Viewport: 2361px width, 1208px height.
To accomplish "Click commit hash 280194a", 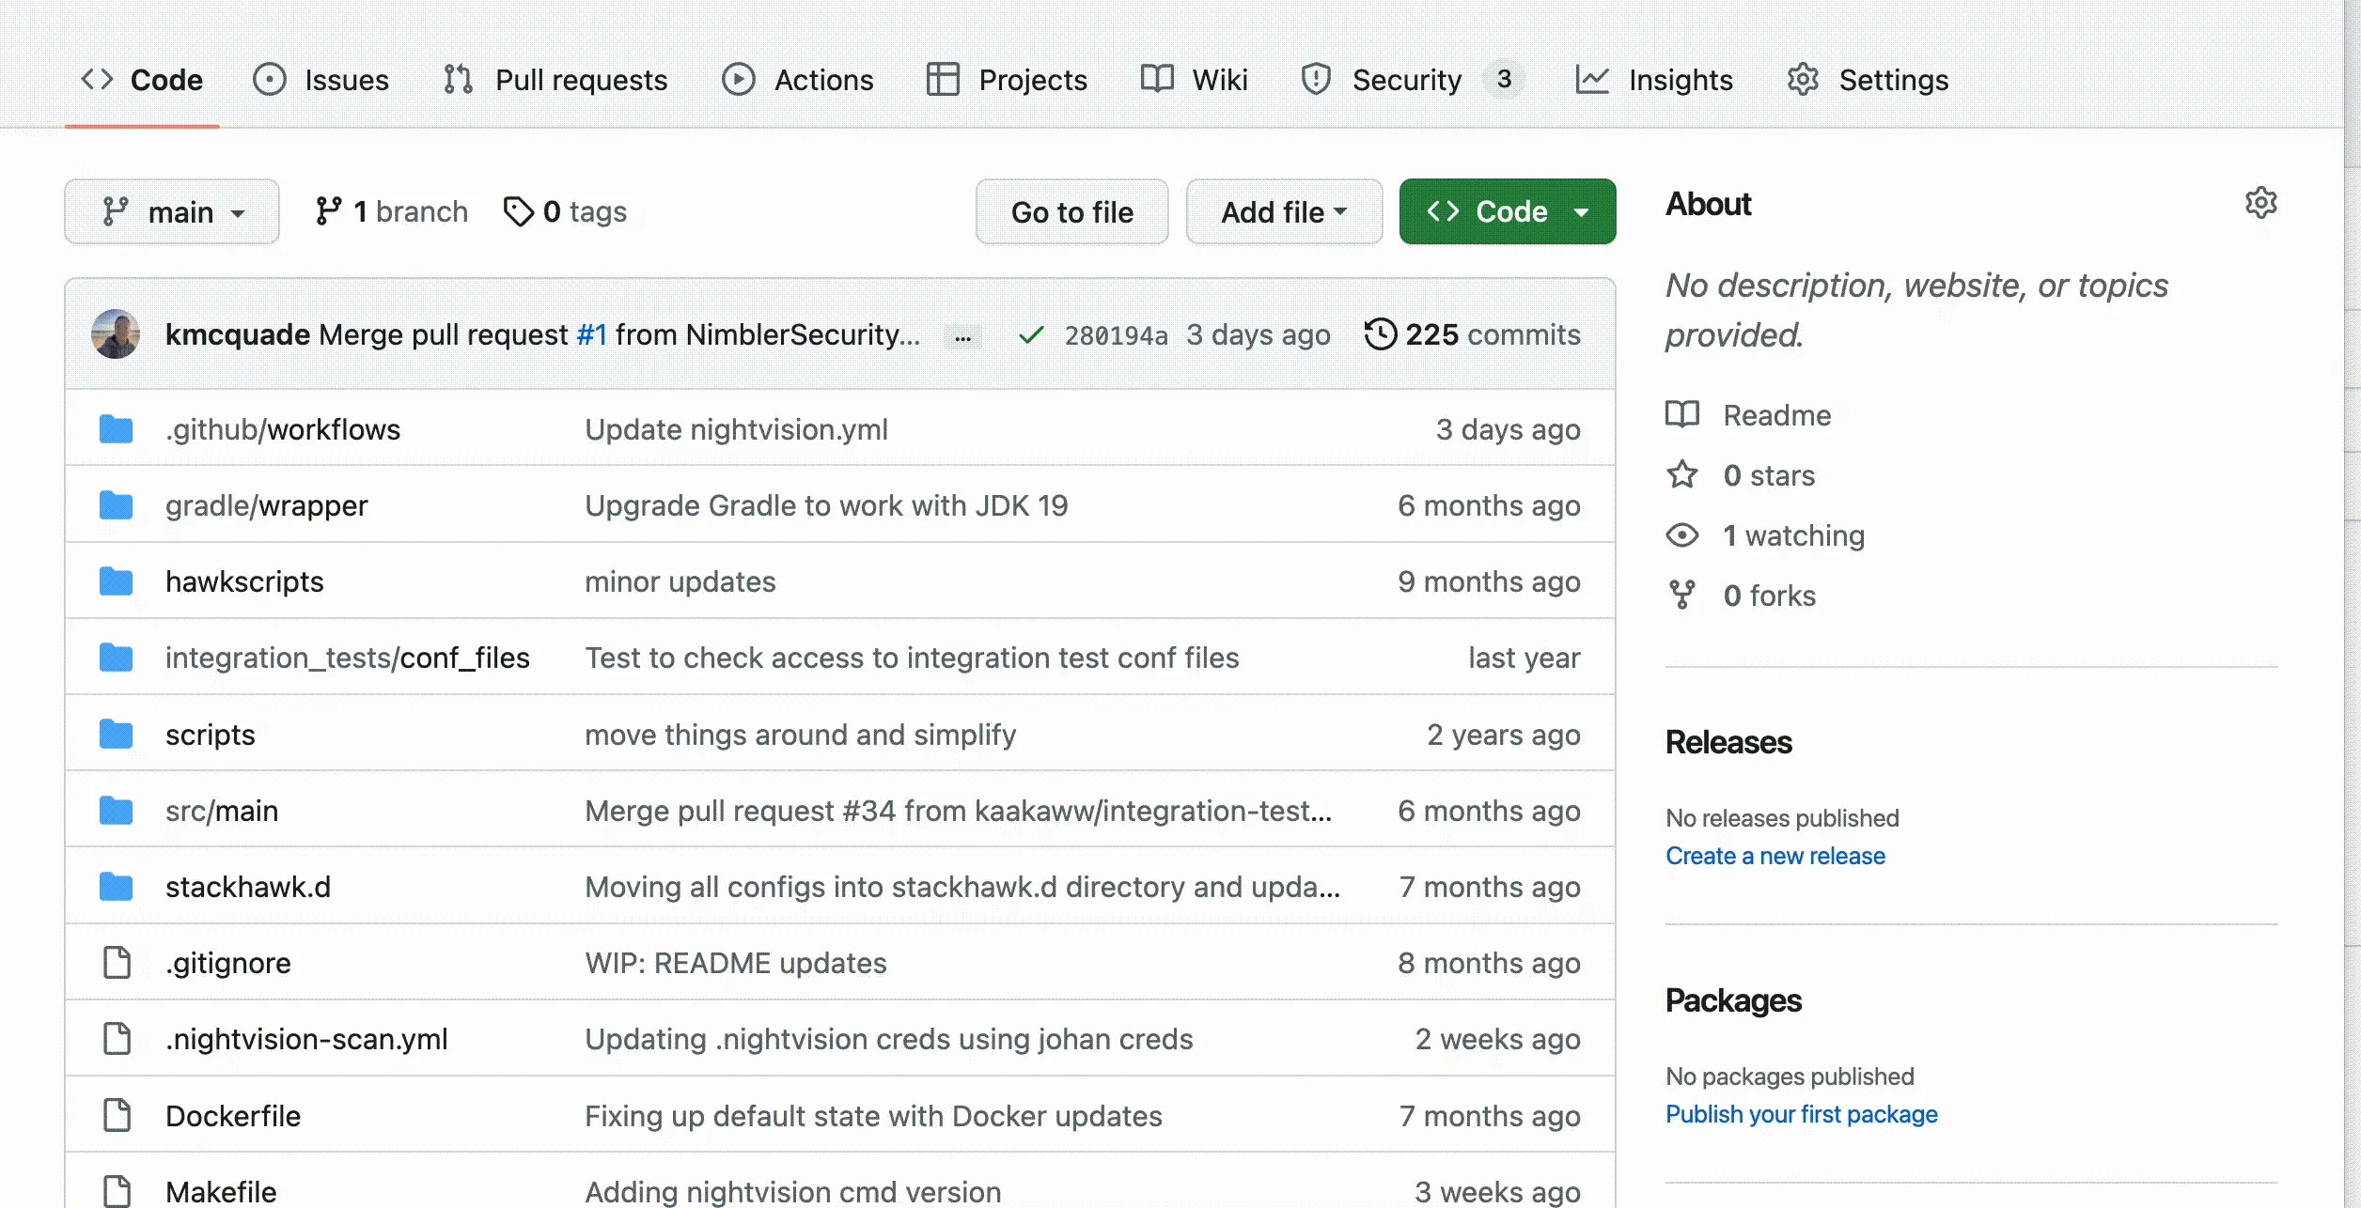I will point(1116,335).
